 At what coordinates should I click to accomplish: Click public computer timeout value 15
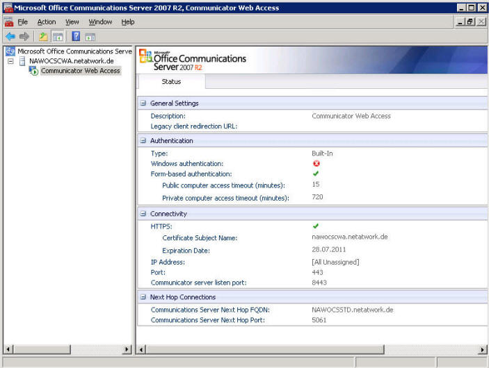[316, 184]
